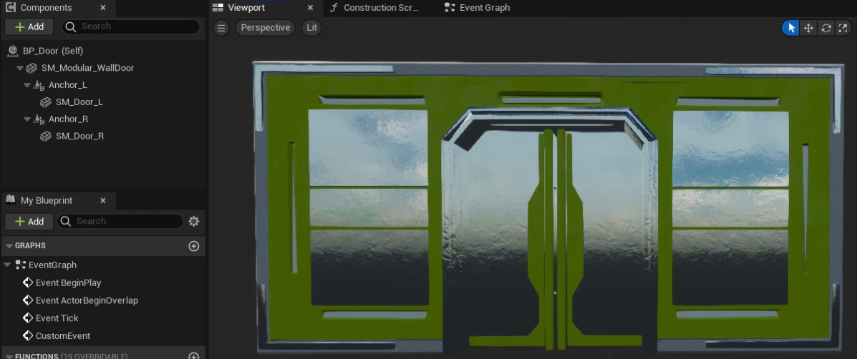This screenshot has height=359, width=857.
Task: Click the SM_Door_R mesh icon
Action: (x=46, y=136)
